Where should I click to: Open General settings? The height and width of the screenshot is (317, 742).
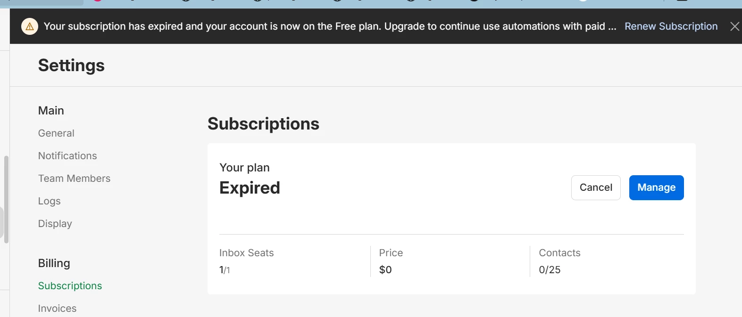pos(56,133)
